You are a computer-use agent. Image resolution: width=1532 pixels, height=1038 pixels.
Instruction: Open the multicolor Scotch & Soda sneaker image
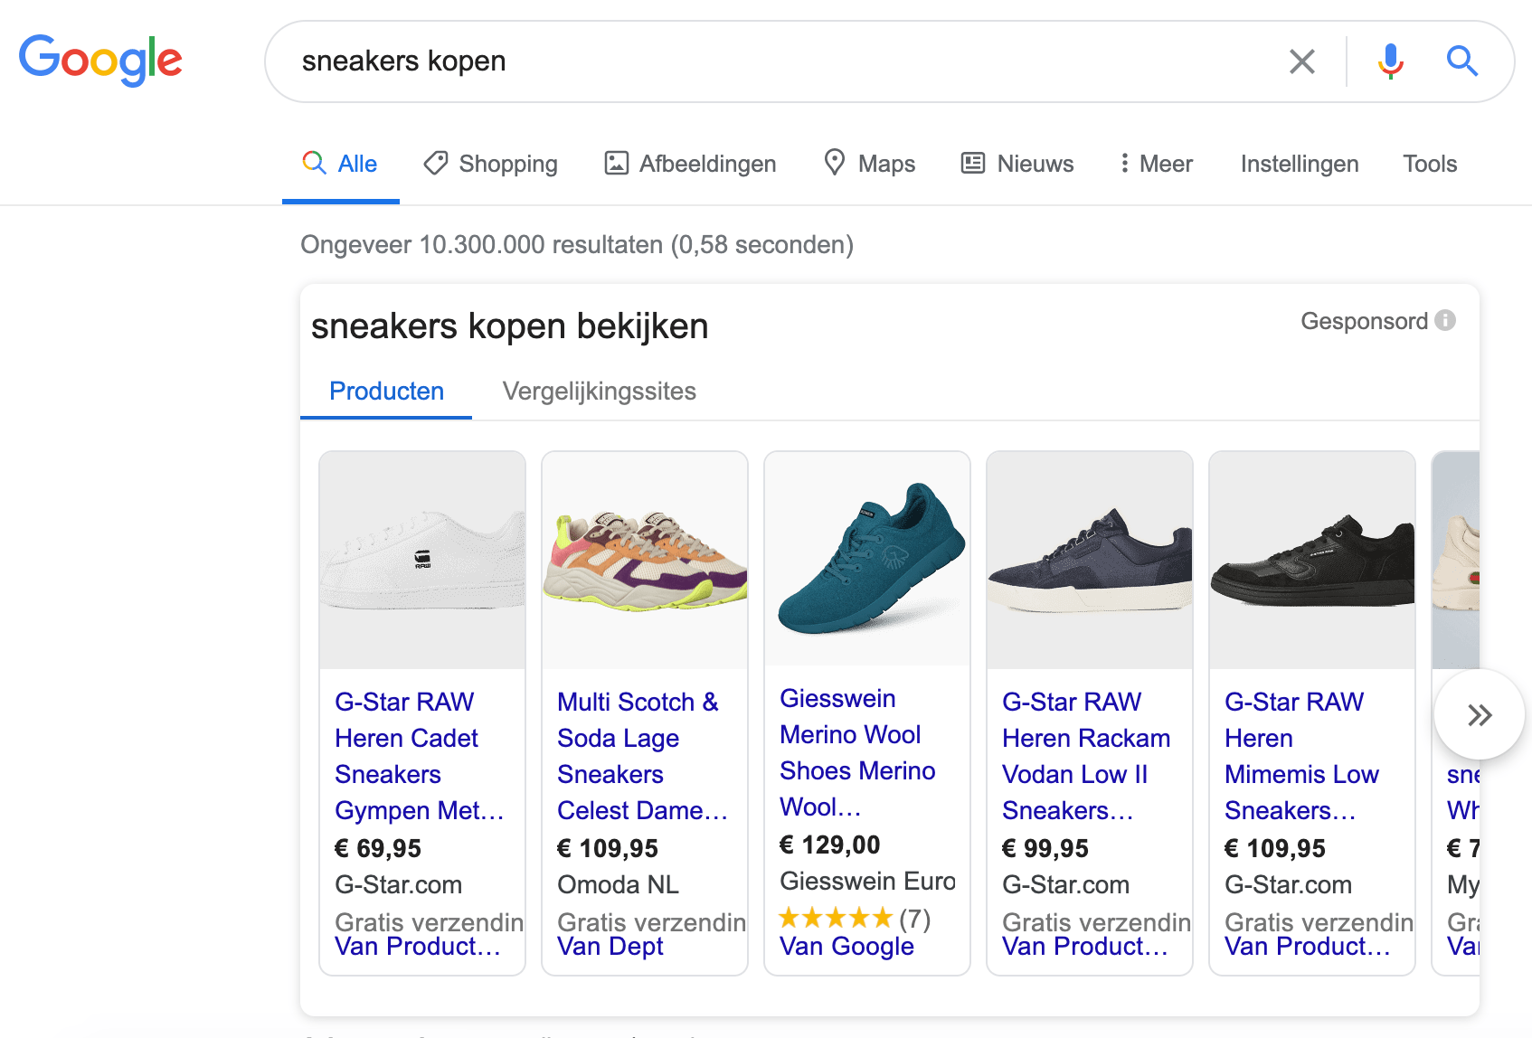point(645,561)
